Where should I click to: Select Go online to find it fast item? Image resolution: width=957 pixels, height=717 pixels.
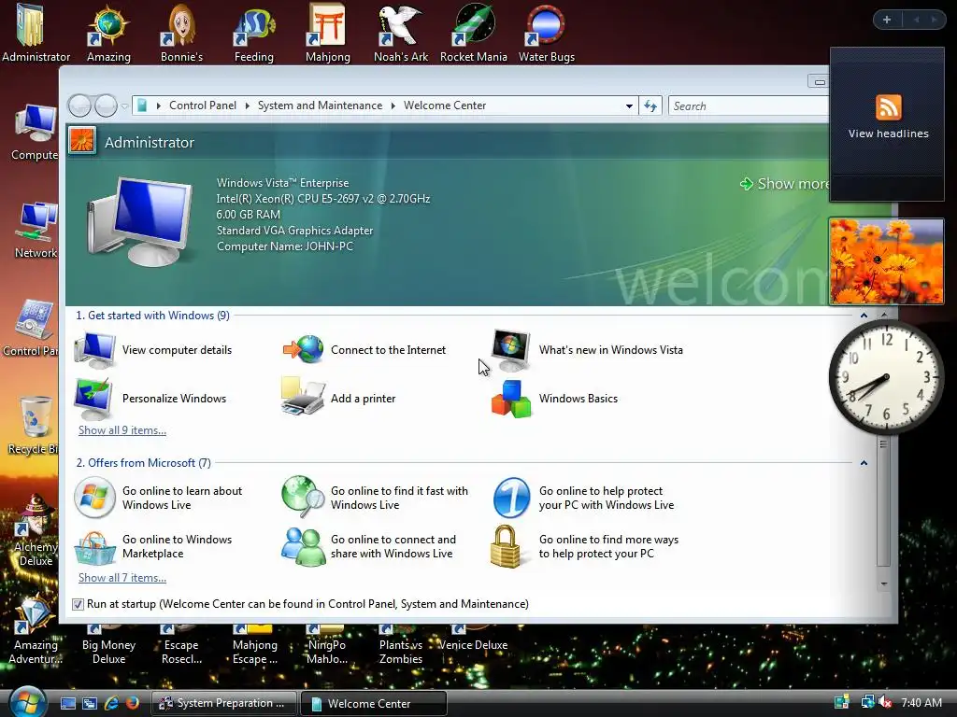click(x=376, y=498)
